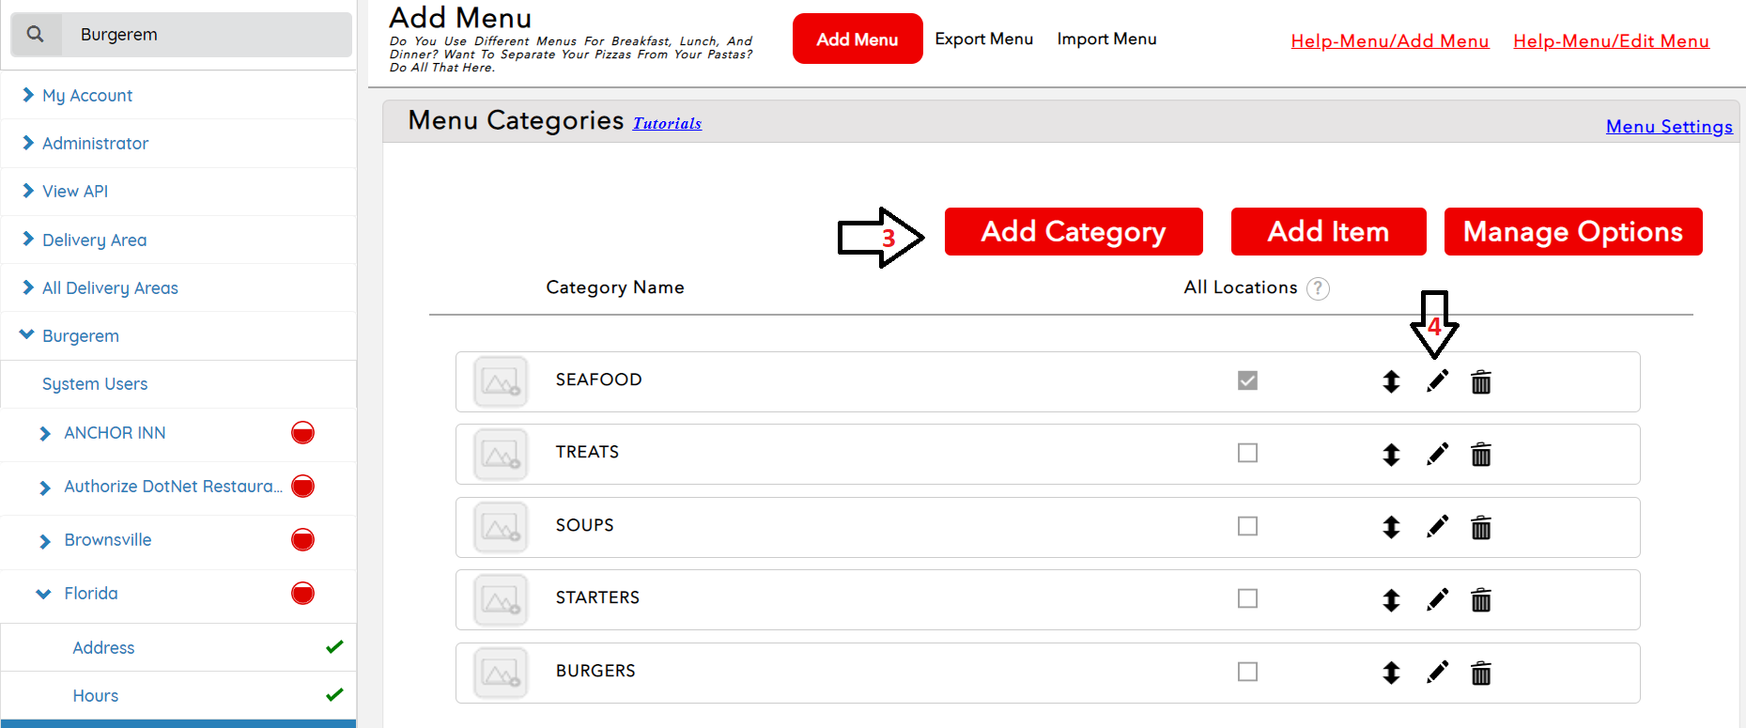The height and width of the screenshot is (728, 1746).
Task: Open the Export Menu option
Action: pos(983,39)
